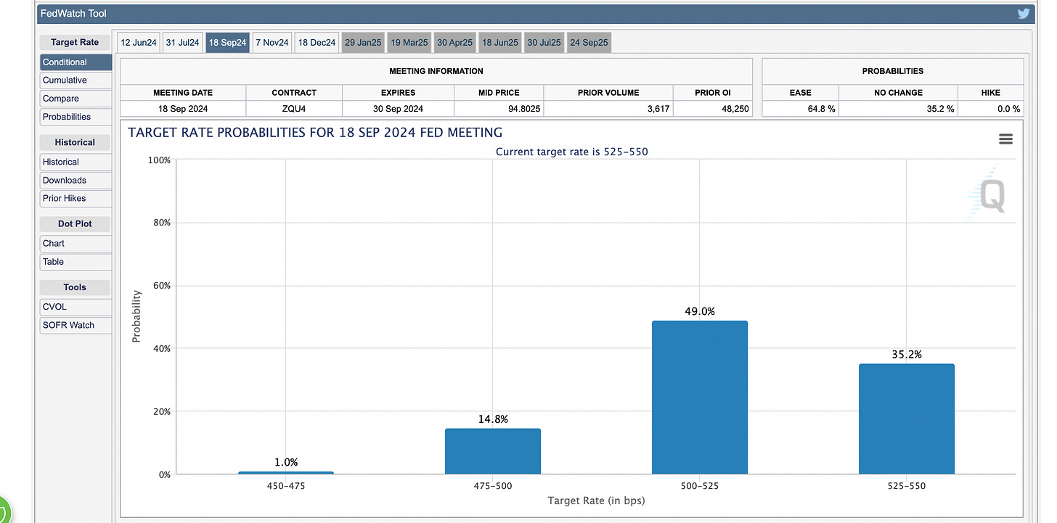Image resolution: width=1057 pixels, height=523 pixels.
Task: Open the Dot Plot Table
Action: point(75,262)
